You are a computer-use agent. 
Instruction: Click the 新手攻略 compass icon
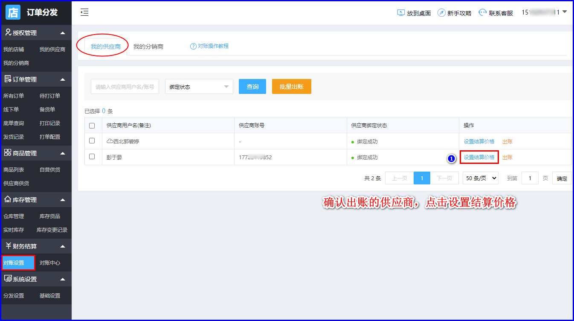441,13
